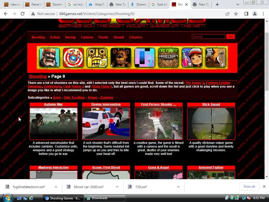Viewport: 269px width, 202px height.
Task: Open The Sniper 2 link
Action: point(195,83)
